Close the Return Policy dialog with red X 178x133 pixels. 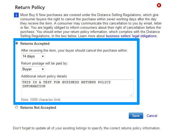click(159, 5)
